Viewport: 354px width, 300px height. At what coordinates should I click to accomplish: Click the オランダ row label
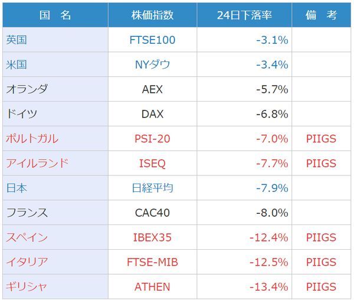27,90
